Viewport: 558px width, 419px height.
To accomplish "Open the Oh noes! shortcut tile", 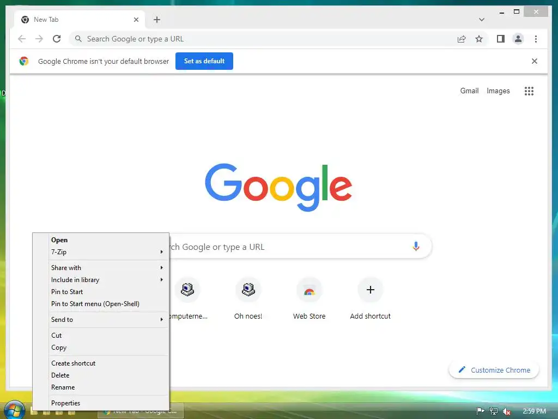I will coord(248,299).
